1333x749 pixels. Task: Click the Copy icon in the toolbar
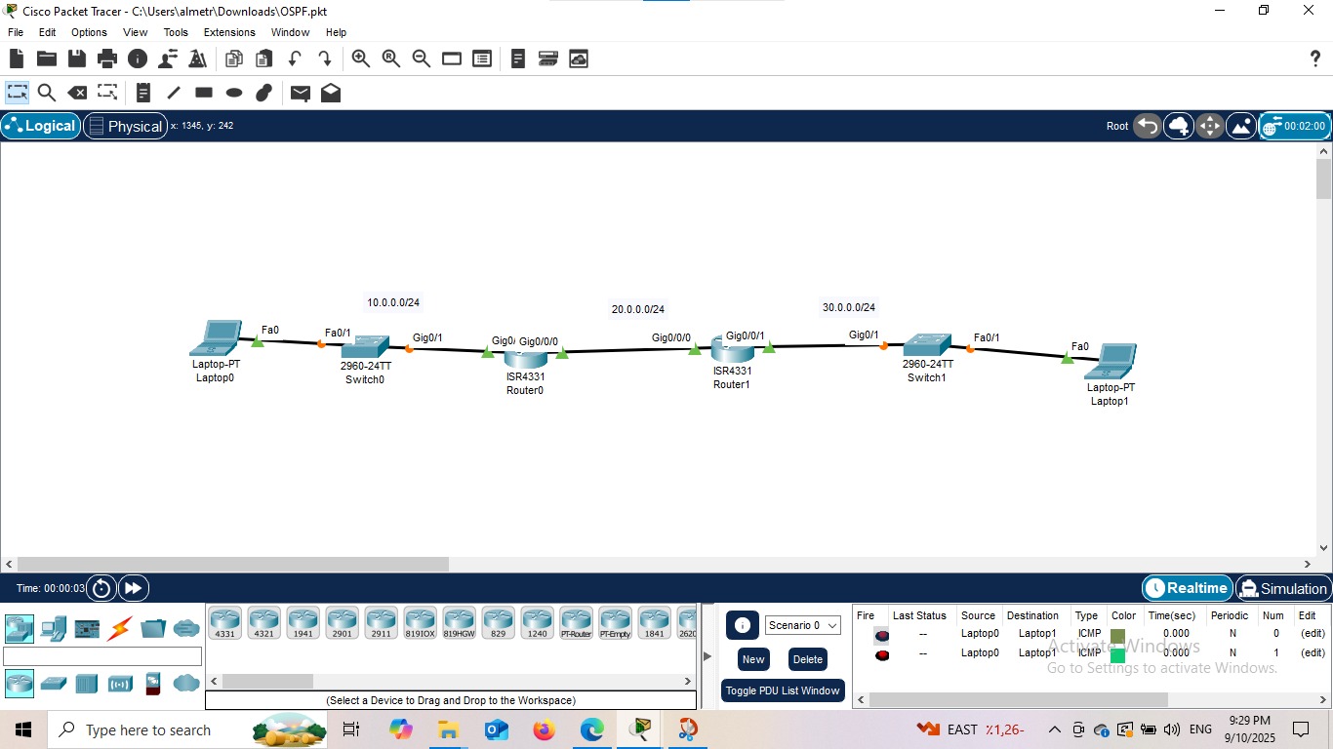click(234, 59)
